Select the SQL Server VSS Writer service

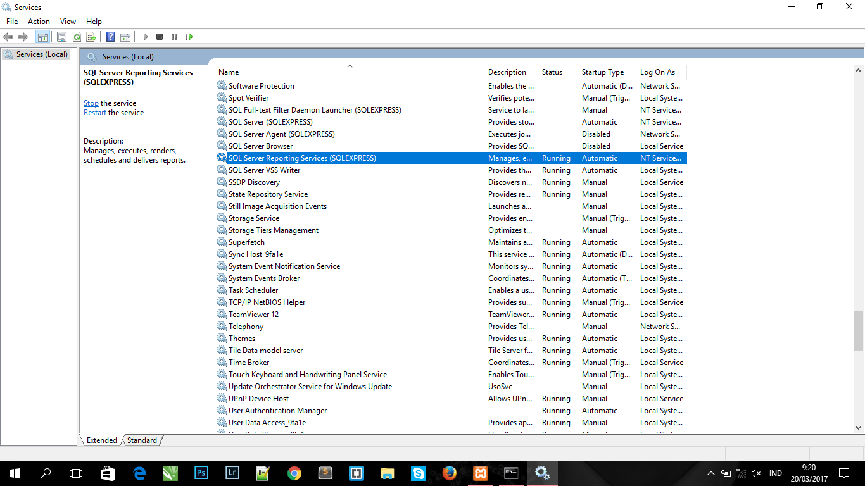[451, 170]
